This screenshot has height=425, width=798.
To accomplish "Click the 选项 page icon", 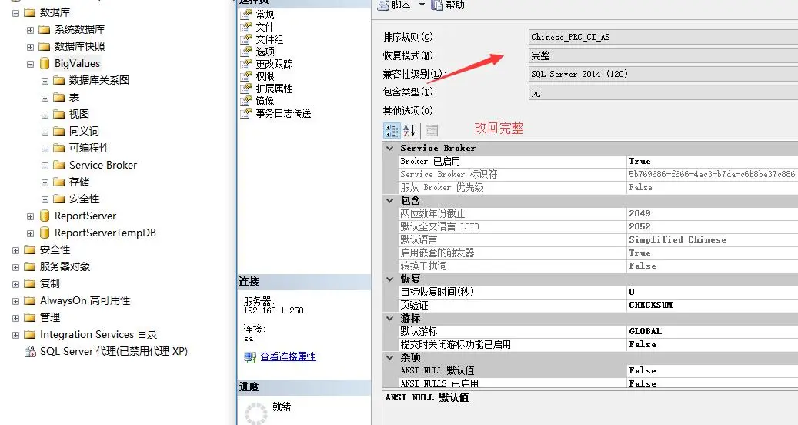I will tap(246, 52).
